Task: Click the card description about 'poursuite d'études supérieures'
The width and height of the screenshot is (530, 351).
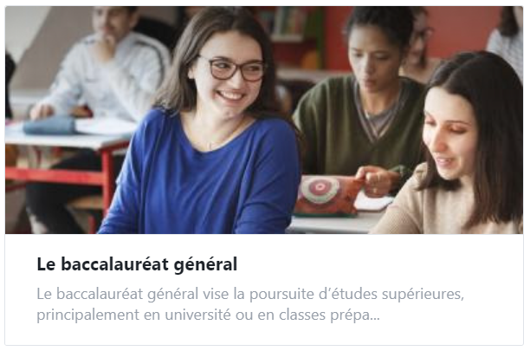Action: point(250,304)
